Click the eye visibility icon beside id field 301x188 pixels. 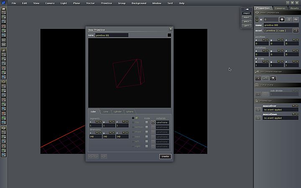click(282, 19)
